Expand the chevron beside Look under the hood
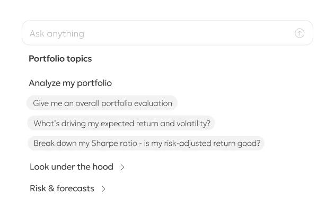The width and height of the screenshot is (335, 216). pos(122,167)
